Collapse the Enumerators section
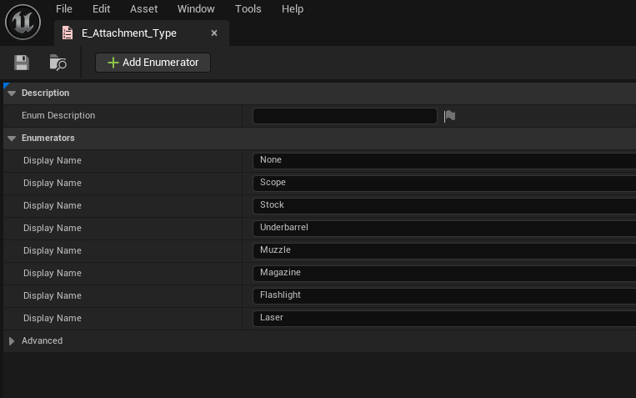Viewport: 636px width, 398px height. 12,139
